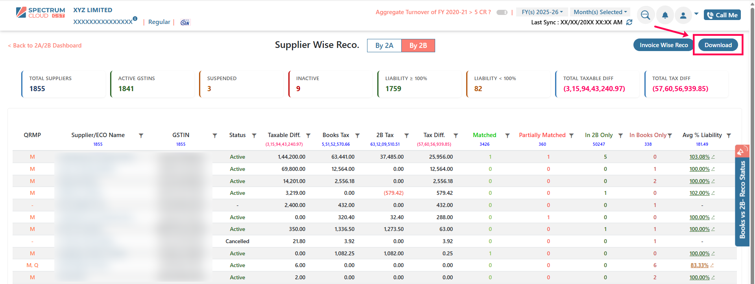Open the Books vs 2B- Reco Status side tab
The width and height of the screenshot is (755, 284).
click(x=742, y=196)
